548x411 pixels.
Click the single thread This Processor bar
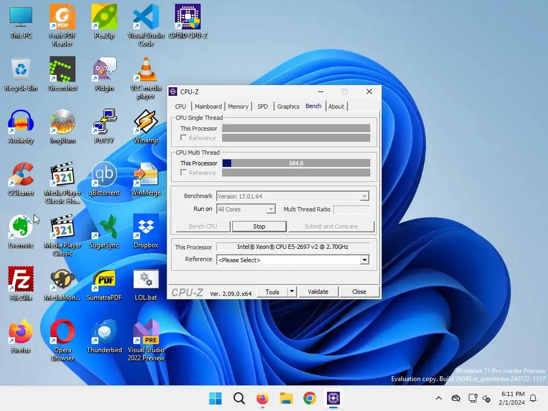296,128
